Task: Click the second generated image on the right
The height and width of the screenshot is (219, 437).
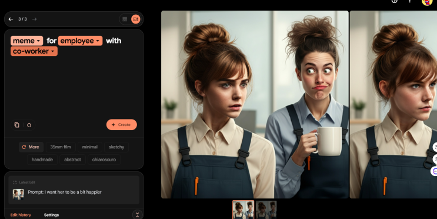Action: [393, 104]
